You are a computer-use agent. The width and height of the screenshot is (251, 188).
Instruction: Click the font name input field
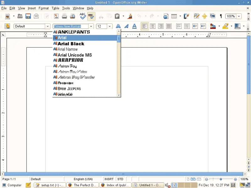pos(71,26)
